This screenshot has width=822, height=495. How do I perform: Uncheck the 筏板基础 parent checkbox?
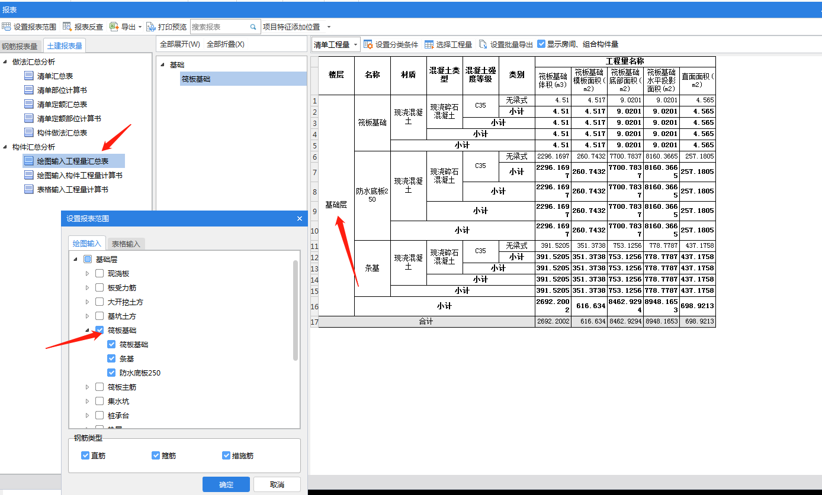coord(99,330)
